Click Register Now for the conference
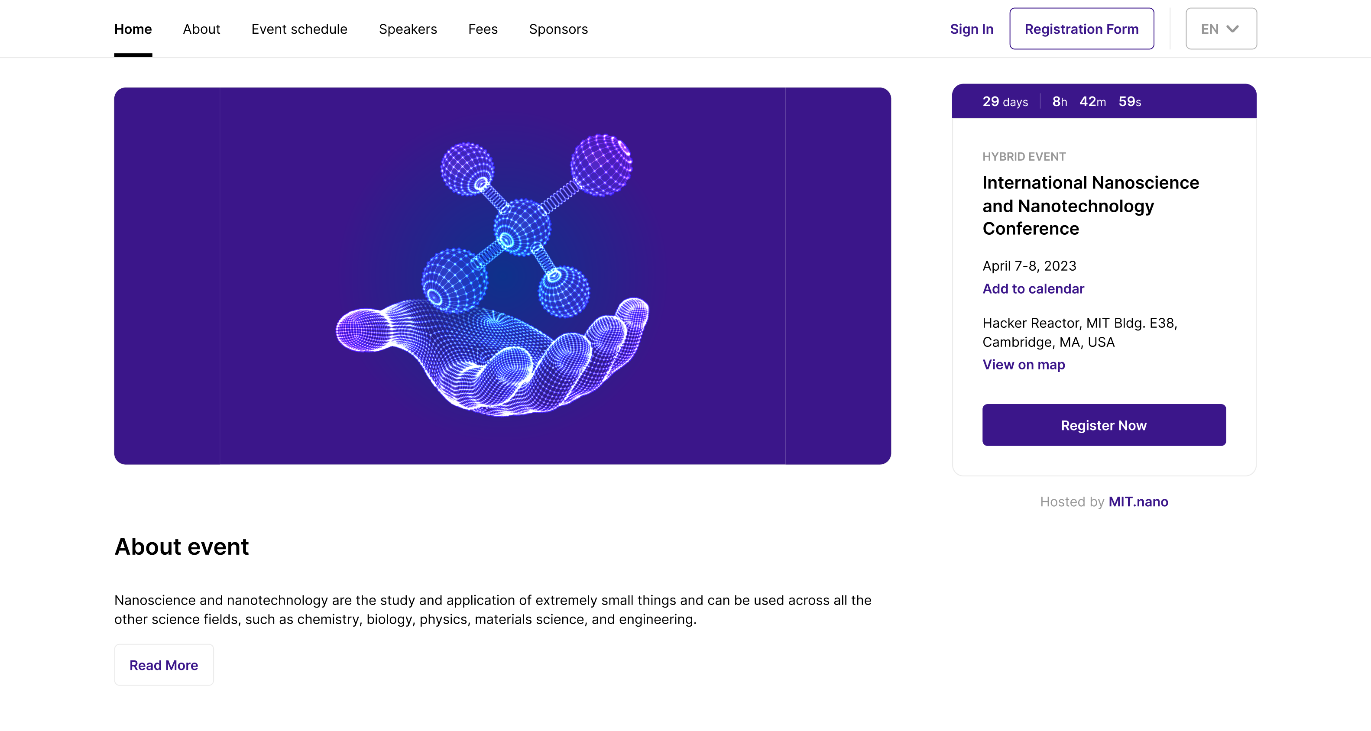This screenshot has height=731, width=1371. (x=1103, y=425)
